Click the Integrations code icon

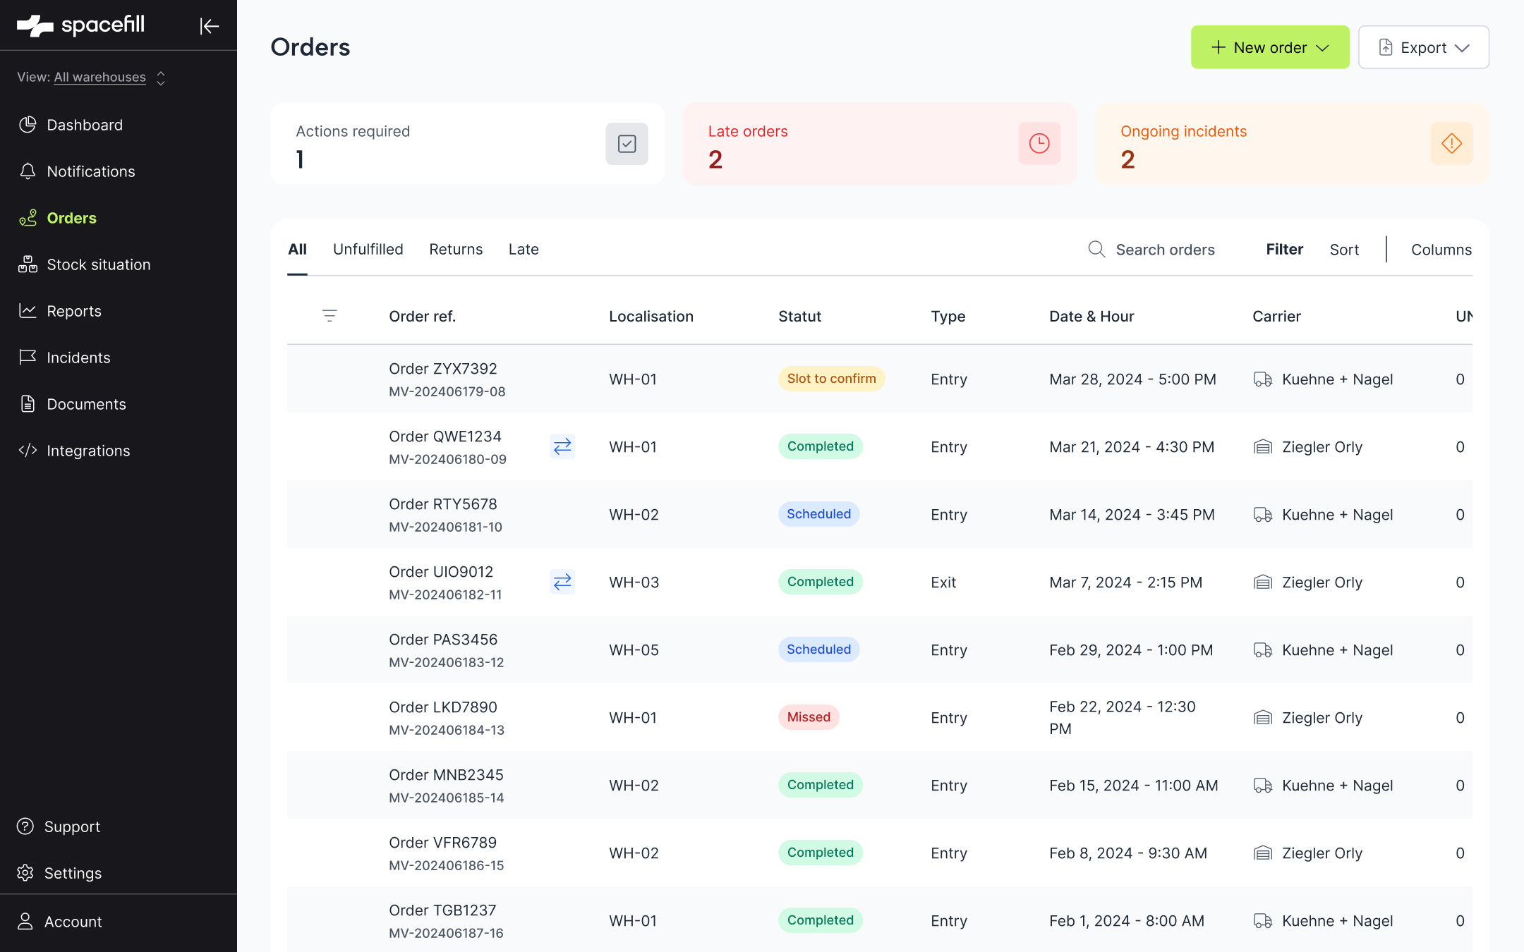(28, 451)
